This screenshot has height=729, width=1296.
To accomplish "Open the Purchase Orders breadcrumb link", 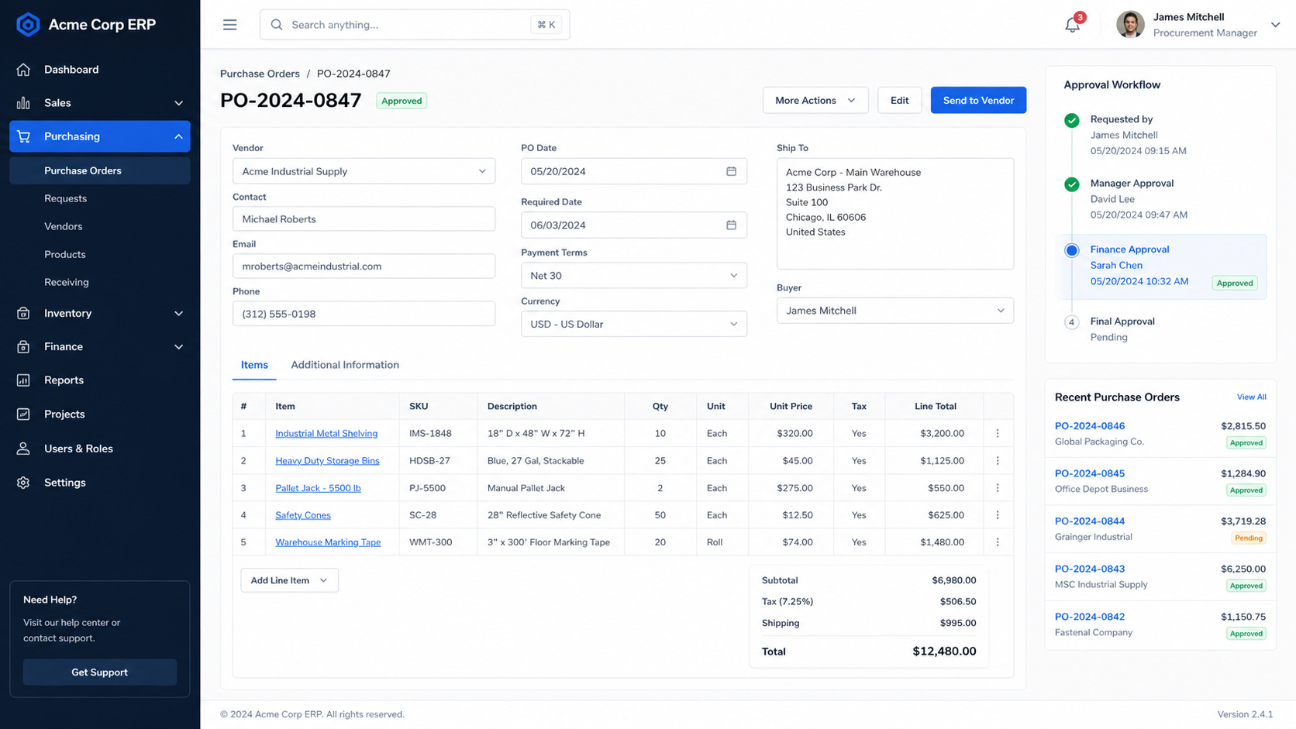I will pyautogui.click(x=260, y=74).
